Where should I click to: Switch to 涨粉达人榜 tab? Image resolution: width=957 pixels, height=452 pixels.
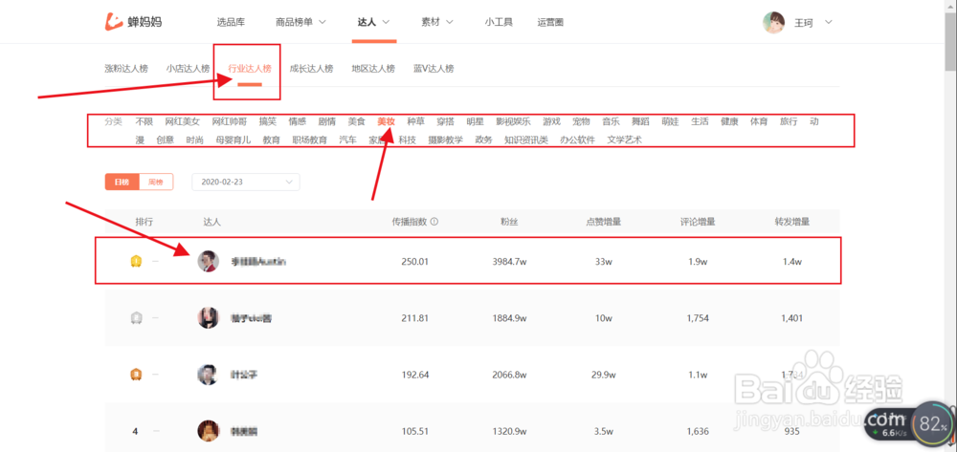[x=126, y=69]
